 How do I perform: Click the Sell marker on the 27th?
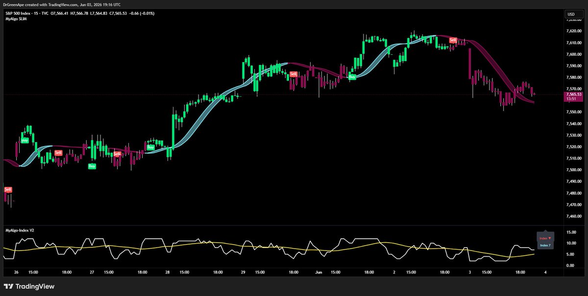point(117,154)
